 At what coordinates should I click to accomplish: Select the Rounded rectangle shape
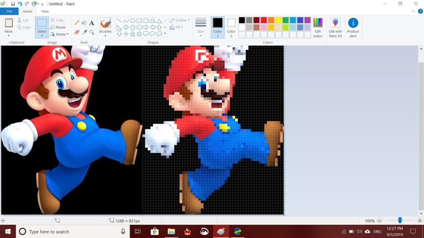click(x=146, y=21)
